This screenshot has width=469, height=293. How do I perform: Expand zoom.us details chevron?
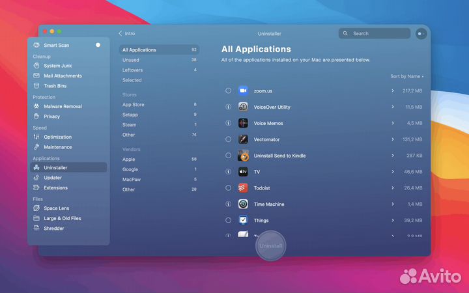[x=393, y=91]
